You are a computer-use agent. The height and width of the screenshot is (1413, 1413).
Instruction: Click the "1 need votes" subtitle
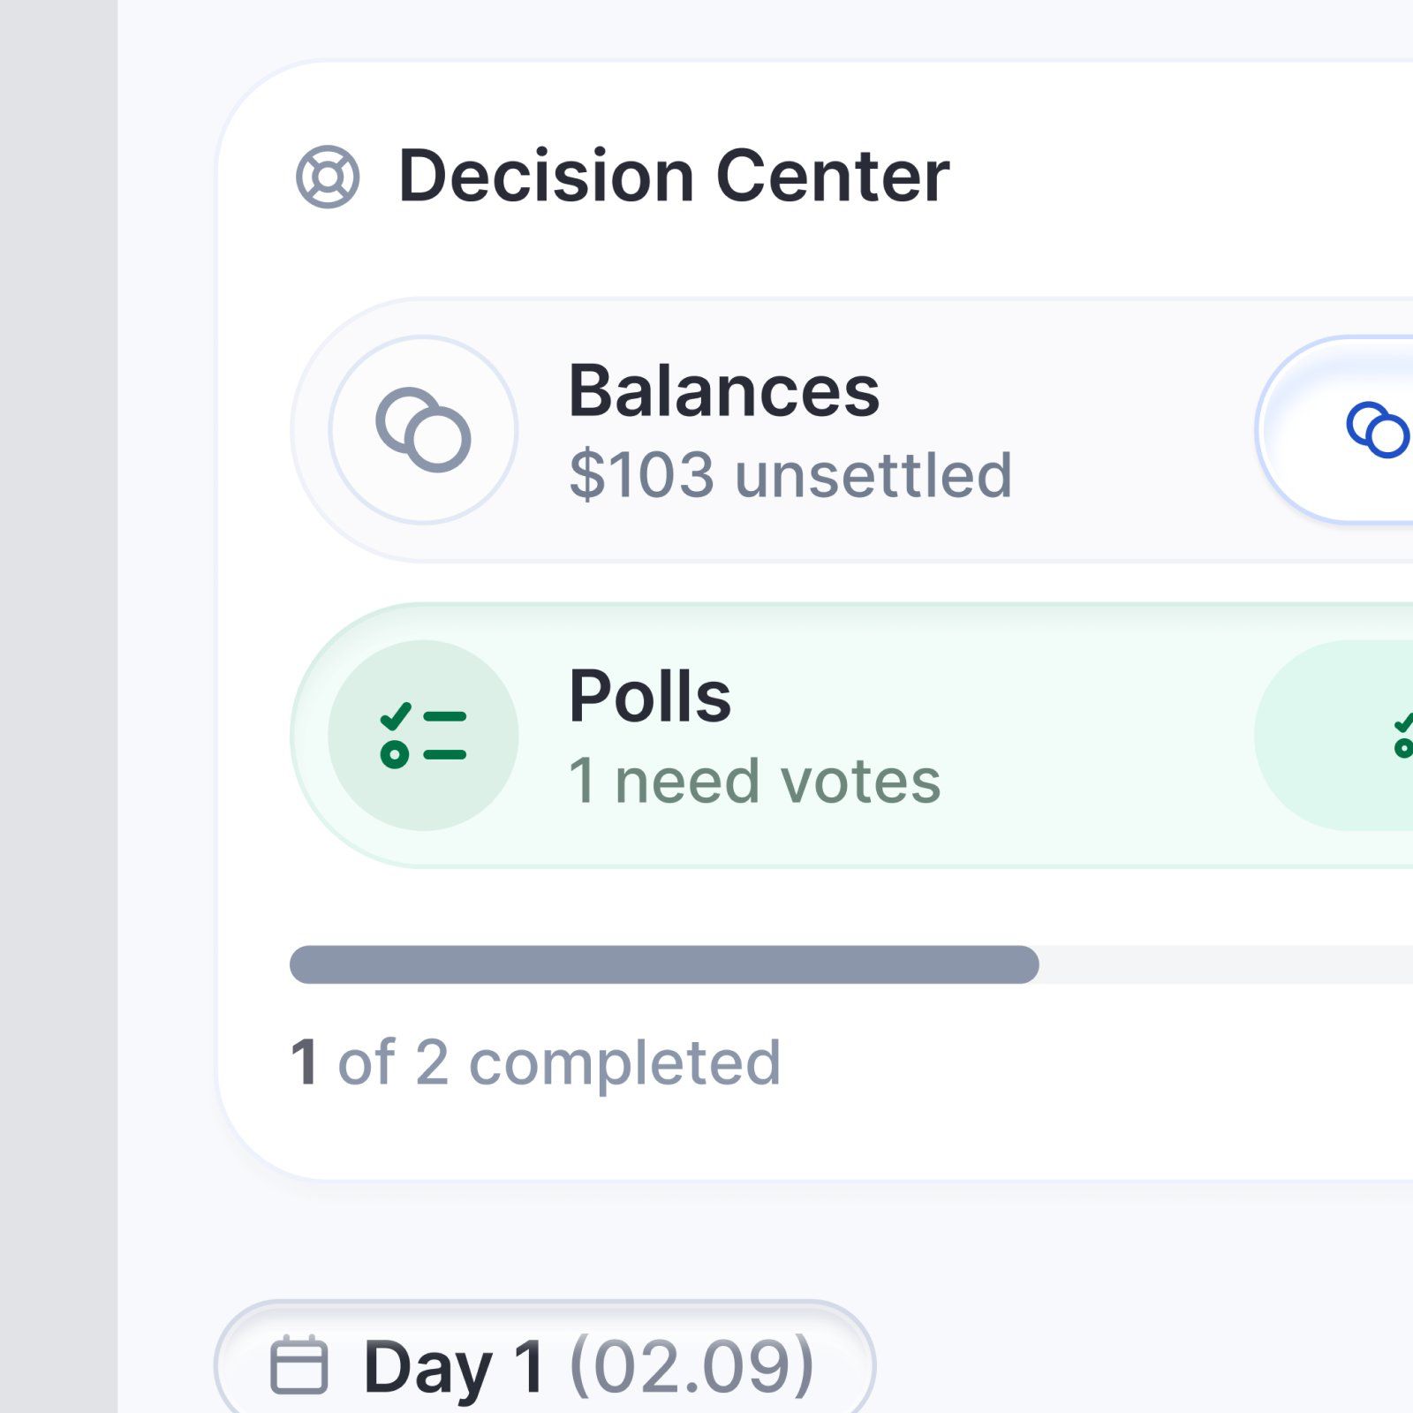click(x=755, y=782)
